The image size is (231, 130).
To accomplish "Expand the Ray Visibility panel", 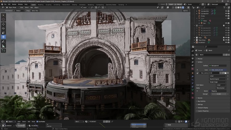I will tap(212, 101).
